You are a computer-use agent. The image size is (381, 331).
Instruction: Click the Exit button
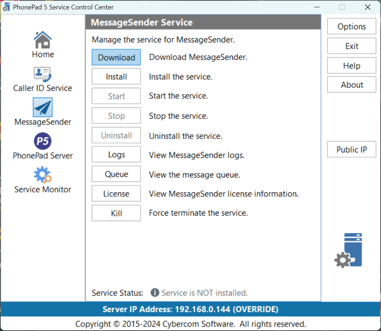click(352, 46)
